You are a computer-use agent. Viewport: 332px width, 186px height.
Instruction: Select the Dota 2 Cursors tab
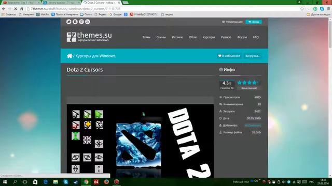pos(101,3)
